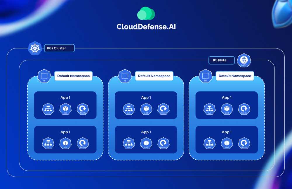This screenshot has height=189, width=292.
Task: Click the CloudDefense.AI title text
Action: click(x=146, y=27)
